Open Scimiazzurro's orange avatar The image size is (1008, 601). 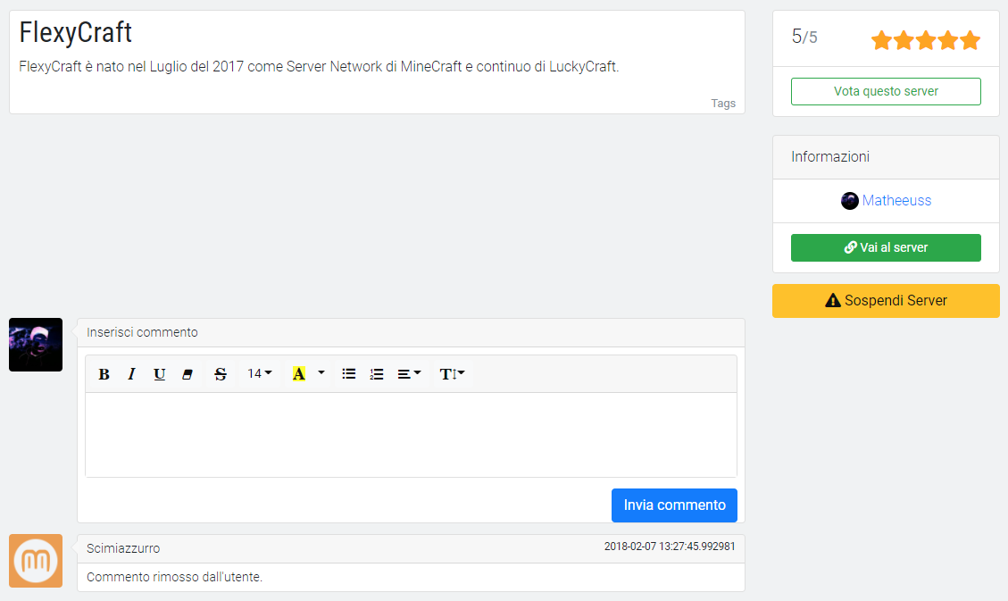(36, 561)
